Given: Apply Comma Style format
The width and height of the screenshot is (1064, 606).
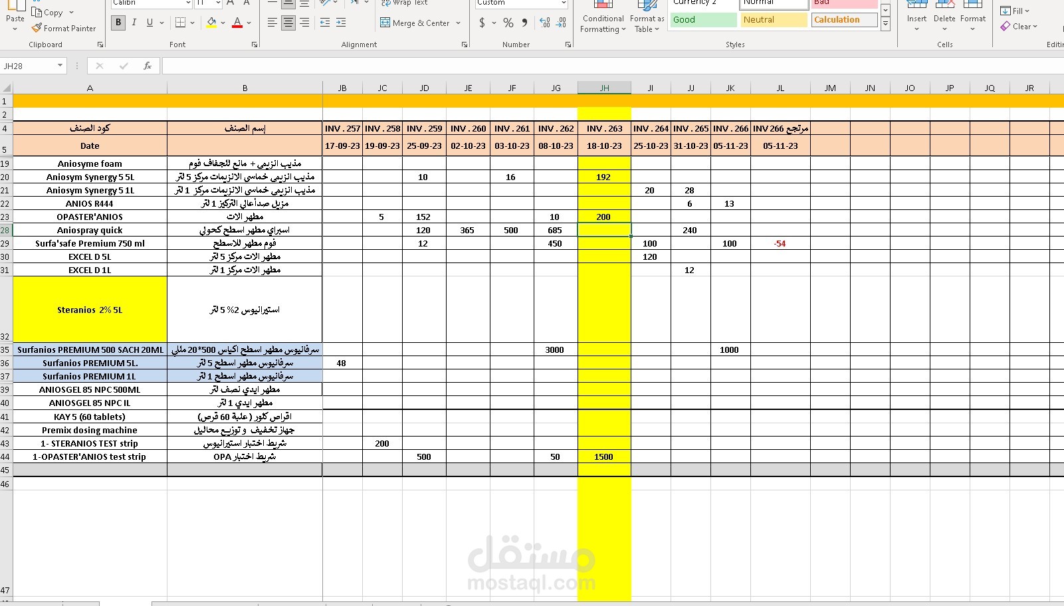Looking at the screenshot, I should click(x=524, y=23).
